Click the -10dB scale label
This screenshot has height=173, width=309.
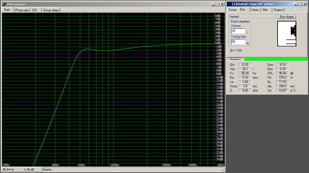219,77
